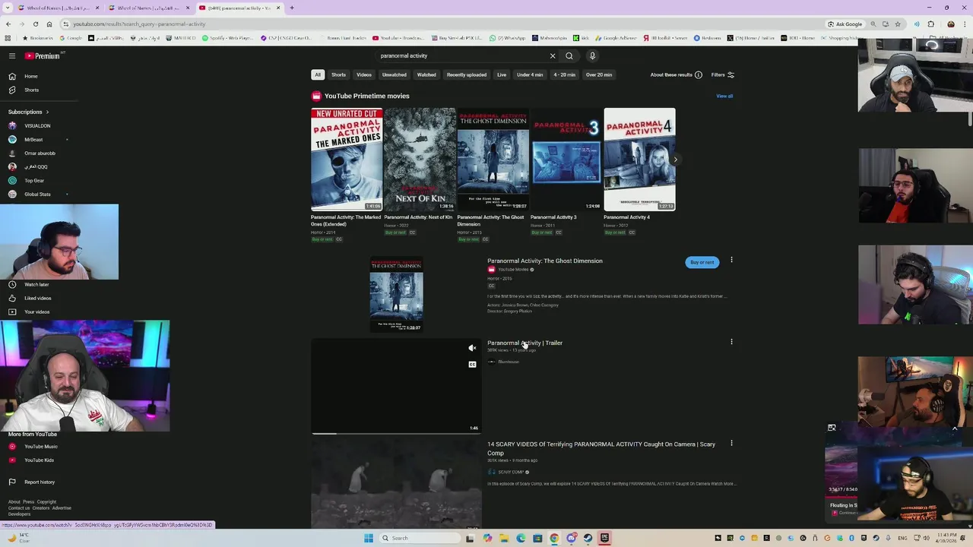Image resolution: width=973 pixels, height=547 pixels.
Task: Open Windows Start menu
Action: (369, 538)
